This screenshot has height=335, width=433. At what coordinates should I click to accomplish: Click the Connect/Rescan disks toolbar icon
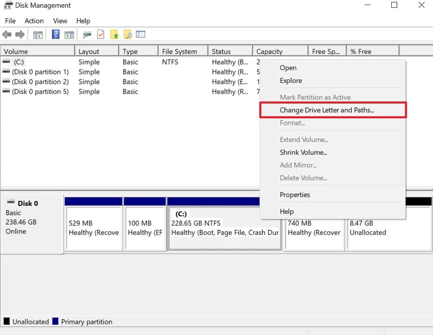click(x=87, y=35)
